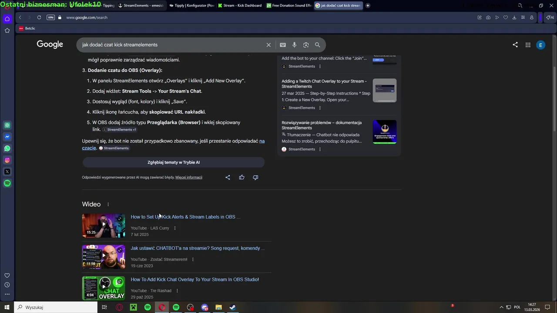Image resolution: width=557 pixels, height=313 pixels.
Task: Open the heart icon at the sidebar bottom
Action: [x=7, y=275]
